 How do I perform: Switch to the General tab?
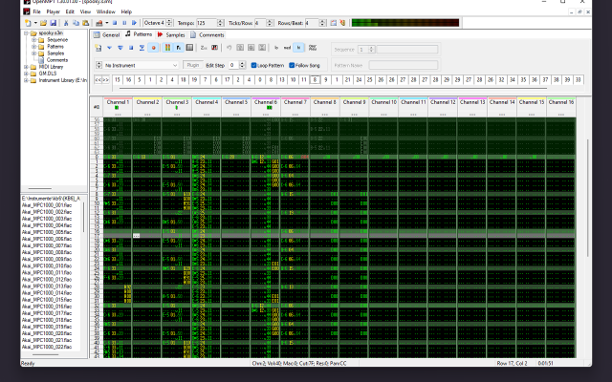(106, 34)
